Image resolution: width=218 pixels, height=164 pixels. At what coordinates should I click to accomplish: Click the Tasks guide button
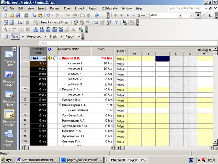(15, 36)
